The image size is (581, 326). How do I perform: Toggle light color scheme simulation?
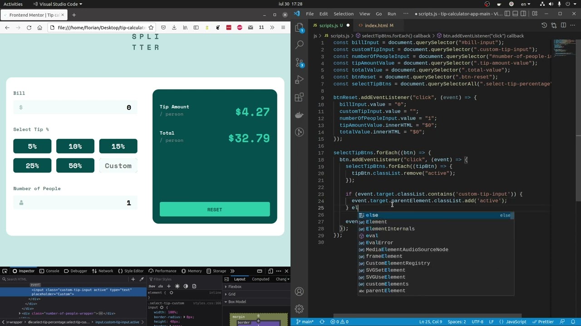pyautogui.click(x=177, y=286)
